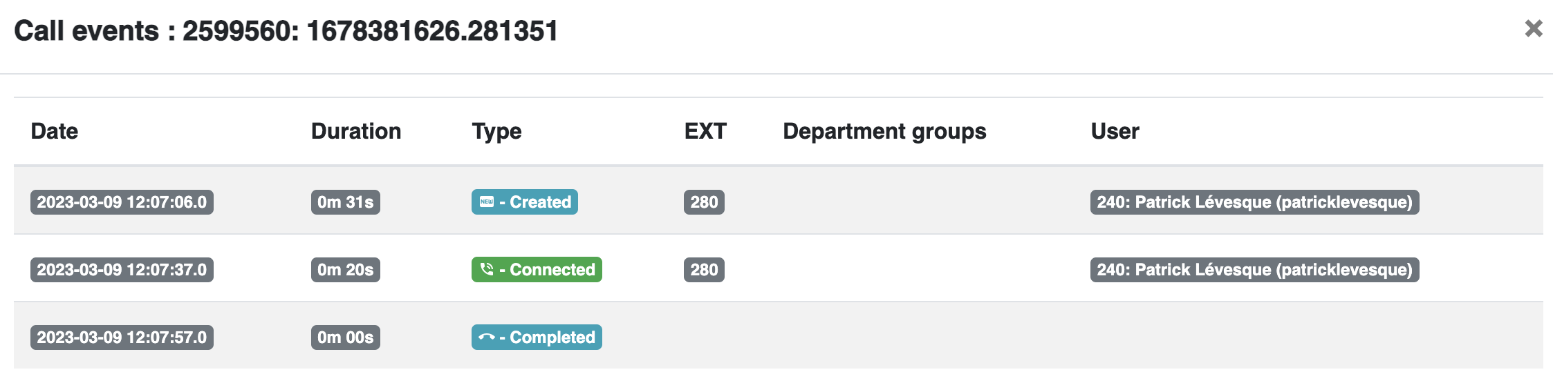Click the 0m 31s duration badge
The width and height of the screenshot is (1553, 392).
(x=346, y=202)
